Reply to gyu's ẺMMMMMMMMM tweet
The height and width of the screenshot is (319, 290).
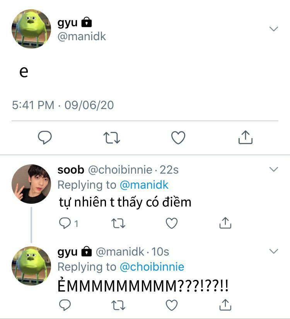[64, 305]
